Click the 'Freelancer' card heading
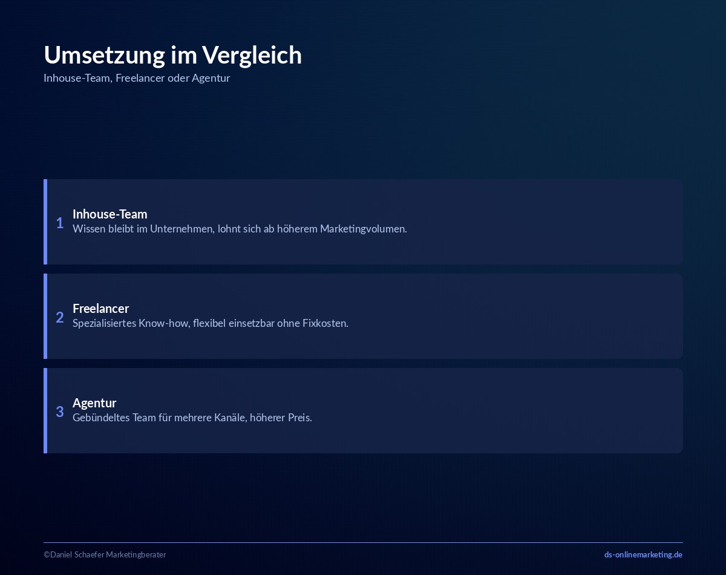 pos(101,308)
